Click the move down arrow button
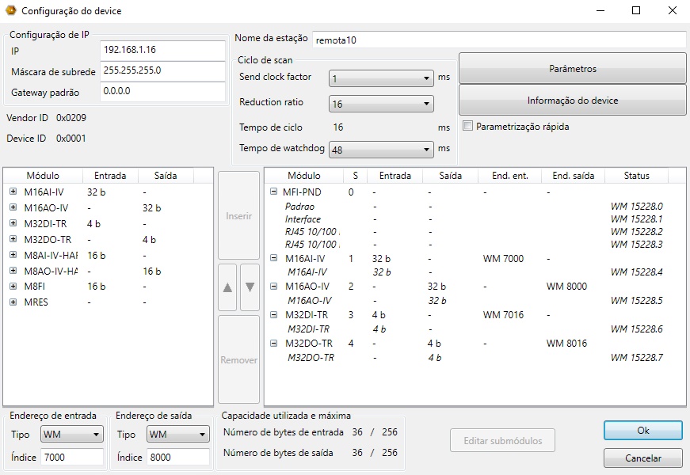This screenshot has height=475, width=690. click(249, 287)
